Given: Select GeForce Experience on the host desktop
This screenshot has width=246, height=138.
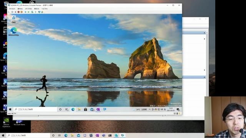Looking at the screenshot, I should [6, 122].
